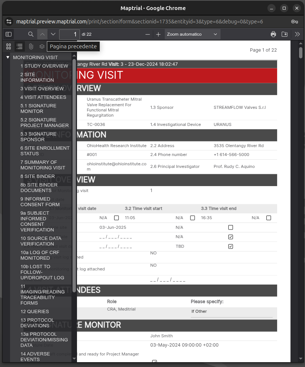Screen dimensions: 305x367
Task: Click the document scrollbar down arrow
Action: (x=301, y=359)
